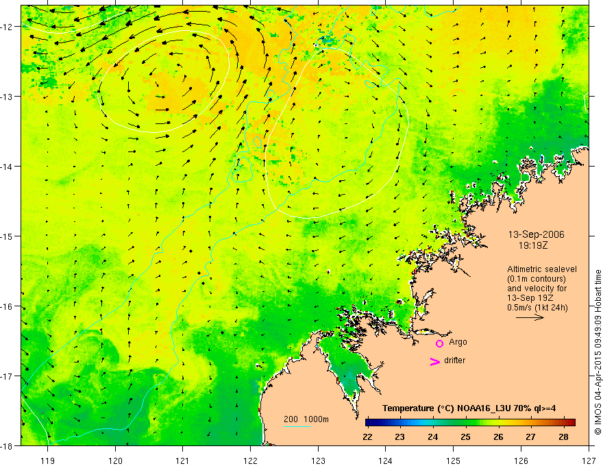Click the longitude axis label '119'
This screenshot has height=466, width=603.
[x=48, y=461]
